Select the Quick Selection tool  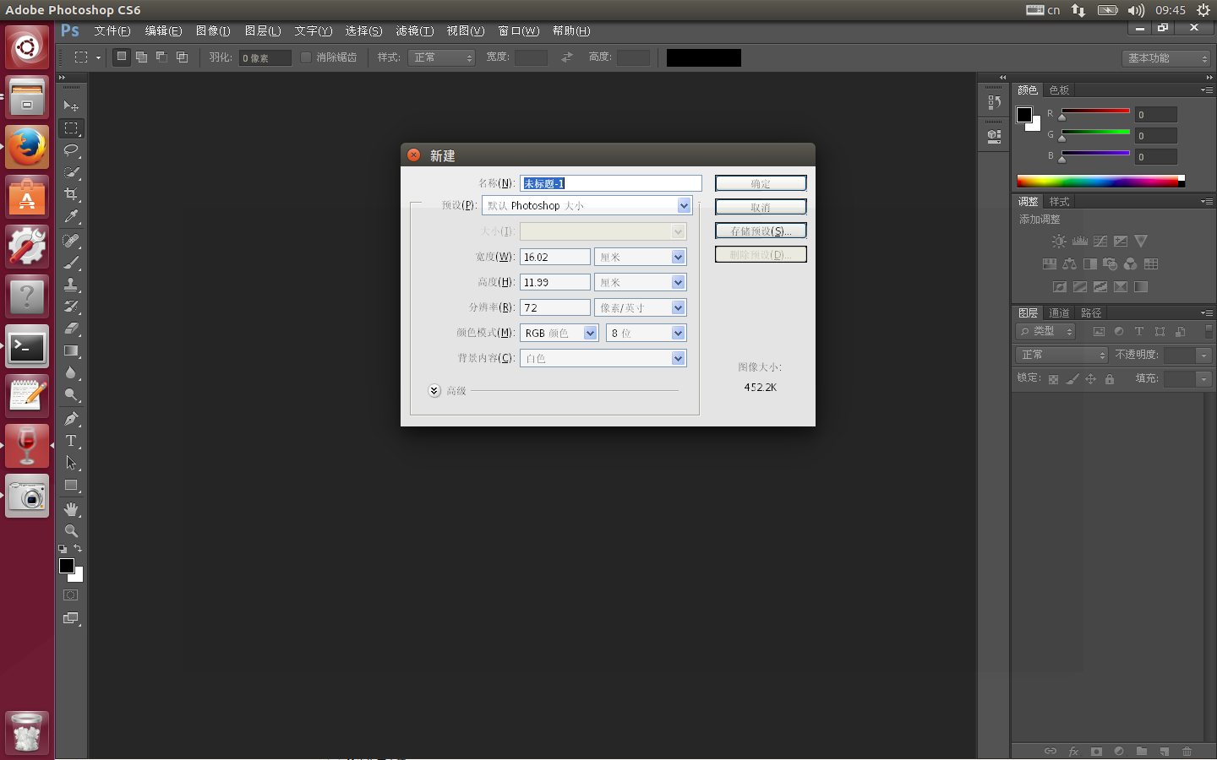pyautogui.click(x=71, y=172)
